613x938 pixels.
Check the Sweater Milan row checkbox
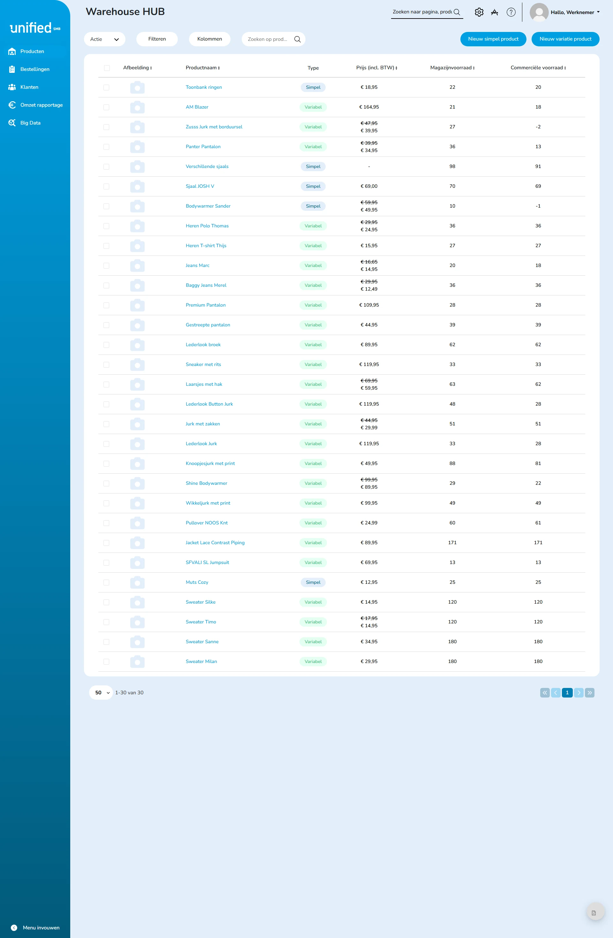tap(106, 662)
